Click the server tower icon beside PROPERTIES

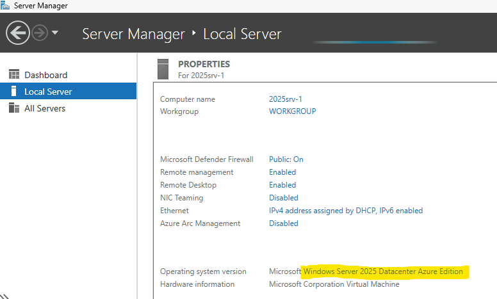pos(163,69)
